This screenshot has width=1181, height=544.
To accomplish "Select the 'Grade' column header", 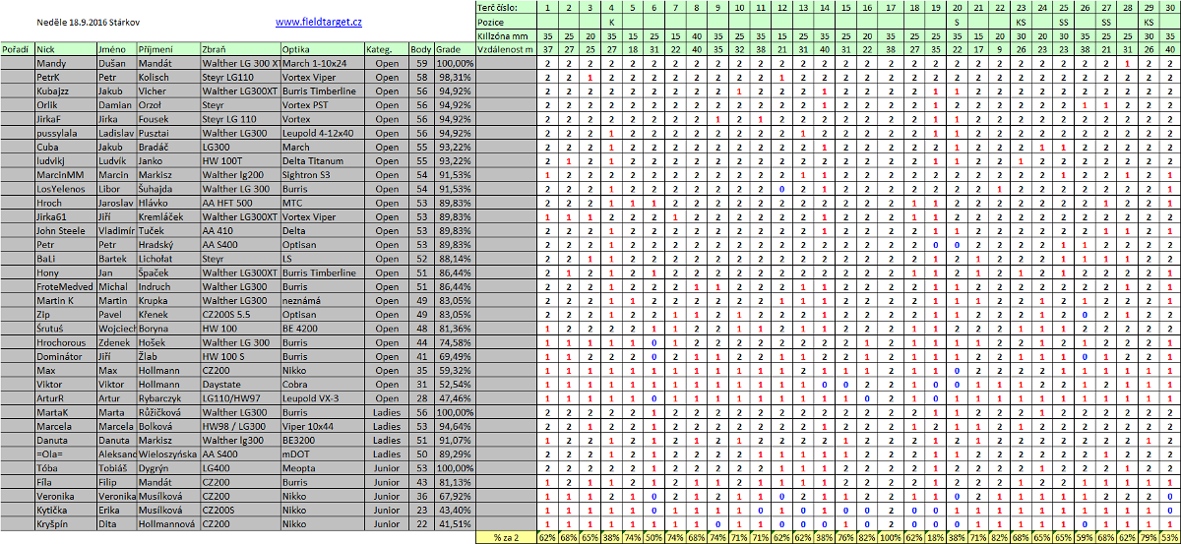I will click(449, 48).
